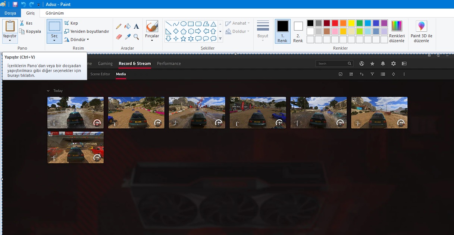This screenshot has height=235, width=454.
Task: Expand the Döndür rotate menu
Action: pyautogui.click(x=76, y=40)
